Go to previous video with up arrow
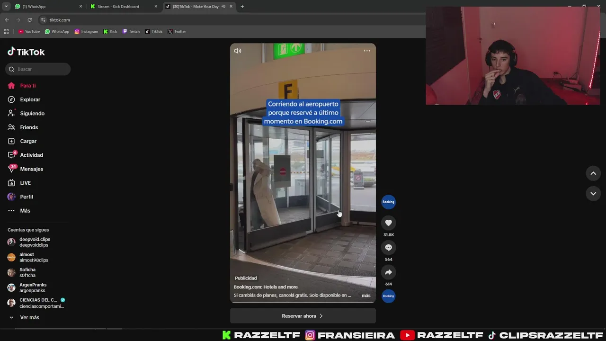Image resolution: width=606 pixels, height=341 pixels. point(593,173)
